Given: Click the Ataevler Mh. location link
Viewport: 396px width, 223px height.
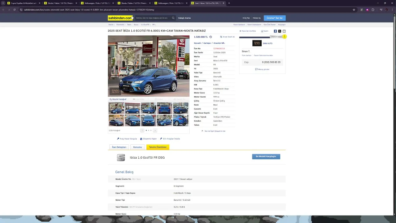Looking at the screenshot, I should pyautogui.click(x=219, y=43).
